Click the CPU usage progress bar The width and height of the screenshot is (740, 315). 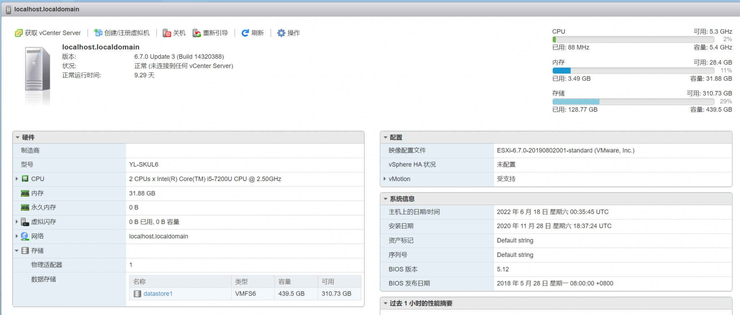(633, 39)
